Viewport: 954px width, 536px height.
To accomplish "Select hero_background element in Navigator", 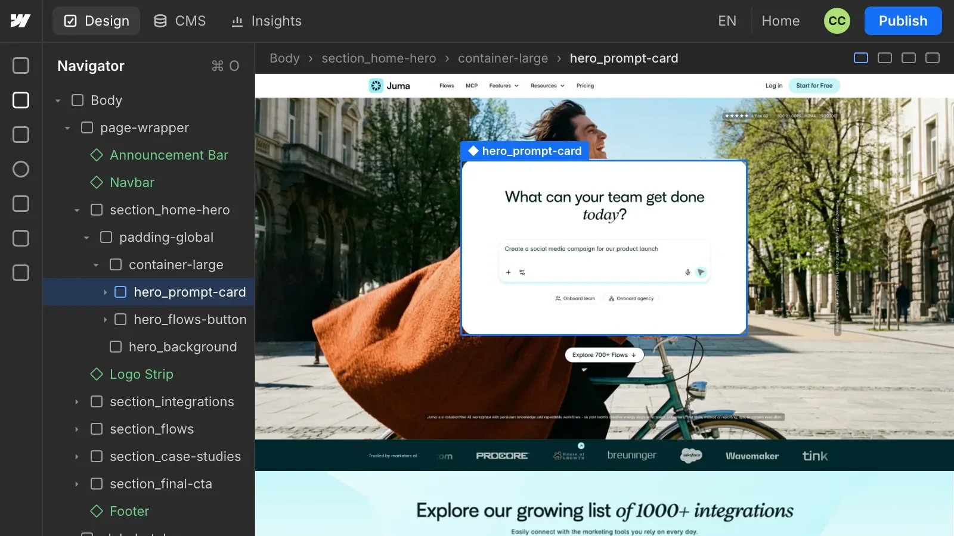I will (173, 347).
